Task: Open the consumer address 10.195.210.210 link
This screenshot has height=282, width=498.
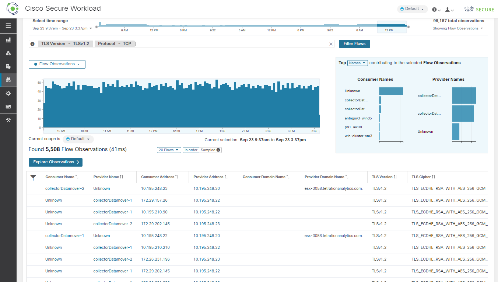Action: click(x=155, y=247)
